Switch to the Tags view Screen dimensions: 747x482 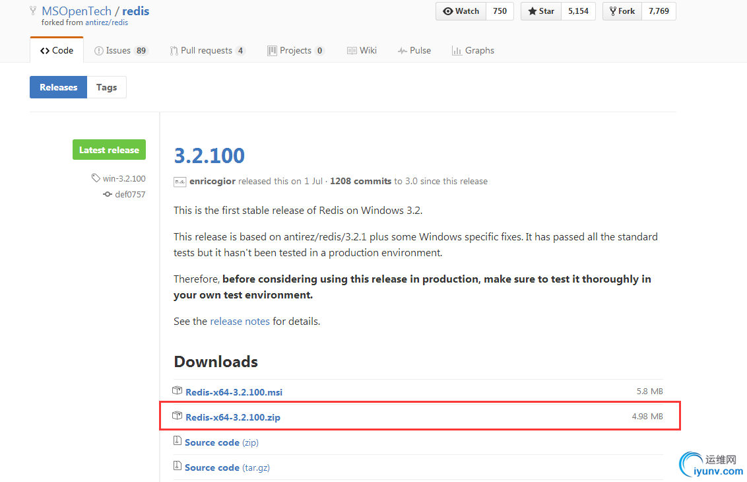(107, 87)
